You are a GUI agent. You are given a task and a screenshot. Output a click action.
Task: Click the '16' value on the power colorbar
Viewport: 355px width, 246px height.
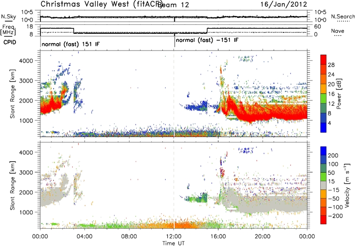[331, 94]
